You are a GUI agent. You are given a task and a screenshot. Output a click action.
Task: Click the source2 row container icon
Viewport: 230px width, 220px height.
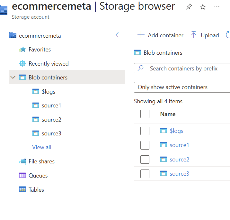pos(164,159)
